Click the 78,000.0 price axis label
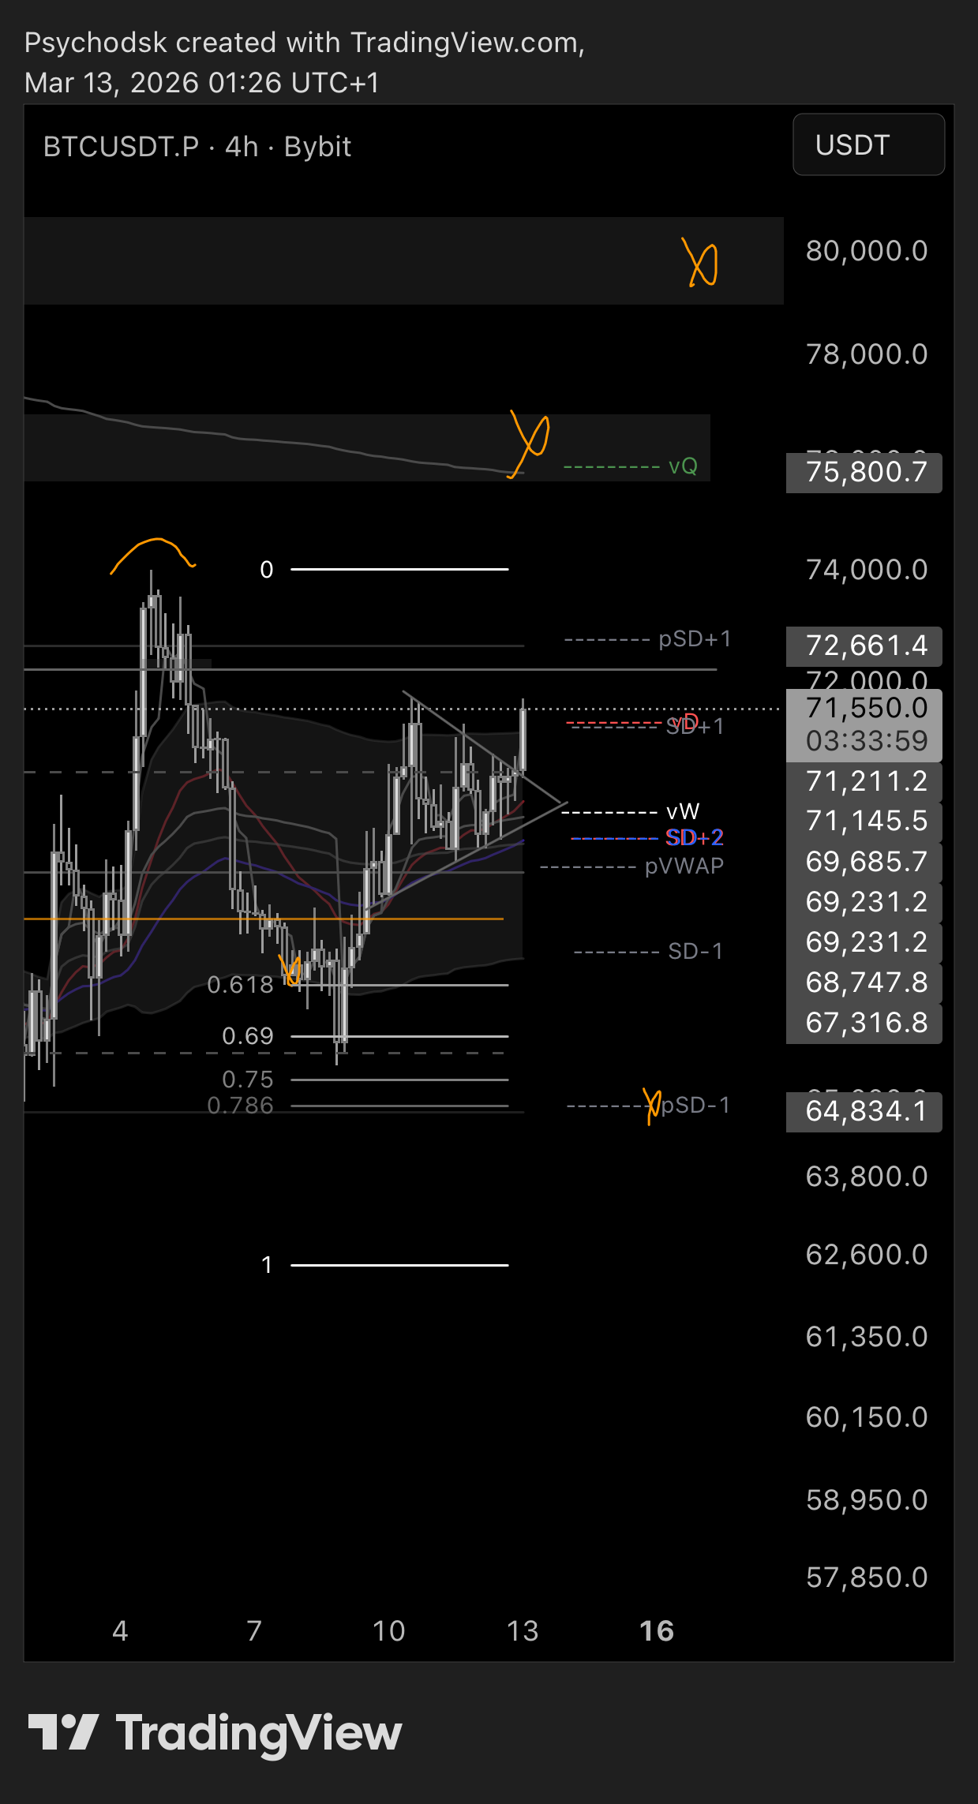 tap(867, 354)
